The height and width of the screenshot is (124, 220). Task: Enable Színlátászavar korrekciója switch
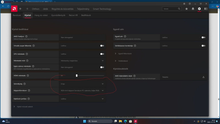coord(204,46)
